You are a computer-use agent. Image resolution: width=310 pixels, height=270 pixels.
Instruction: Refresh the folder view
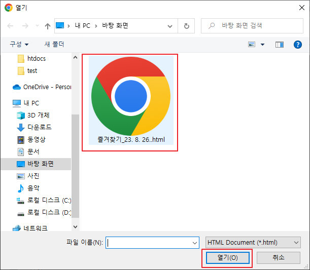[186, 26]
